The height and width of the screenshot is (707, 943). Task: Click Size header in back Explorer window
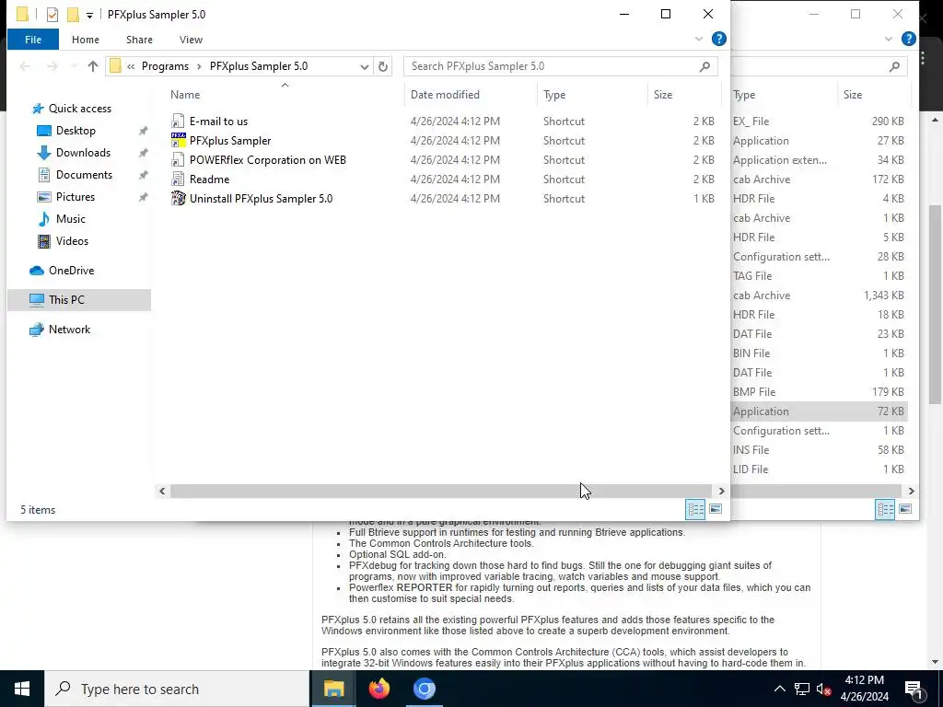pyautogui.click(x=852, y=95)
